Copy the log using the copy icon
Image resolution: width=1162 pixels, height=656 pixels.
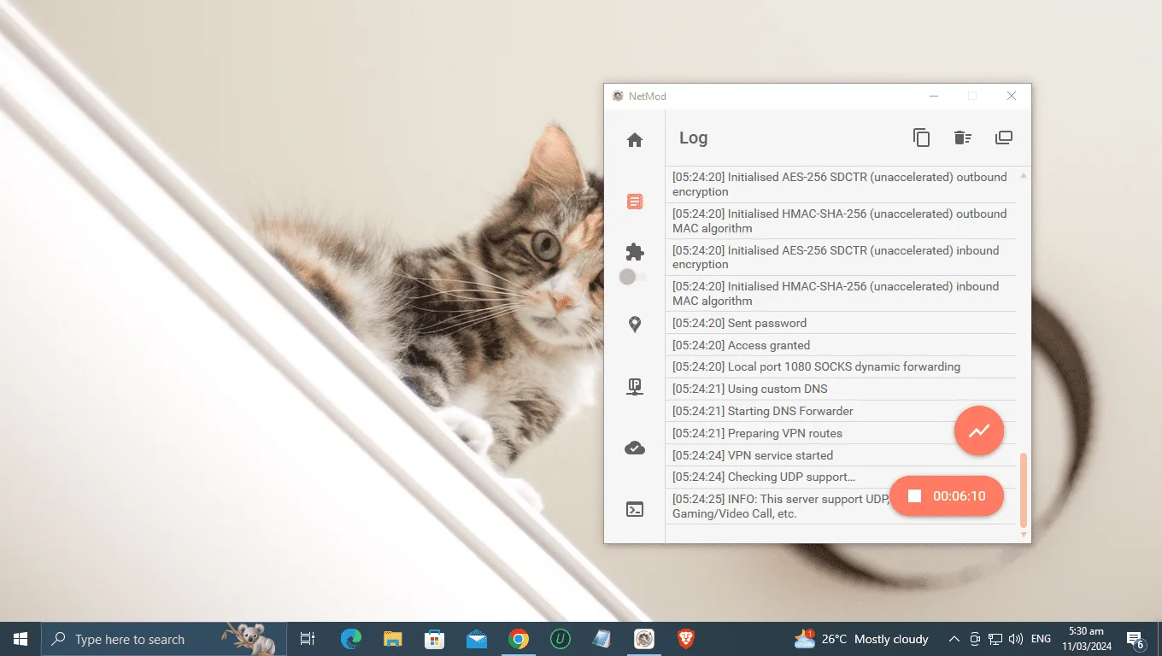921,138
